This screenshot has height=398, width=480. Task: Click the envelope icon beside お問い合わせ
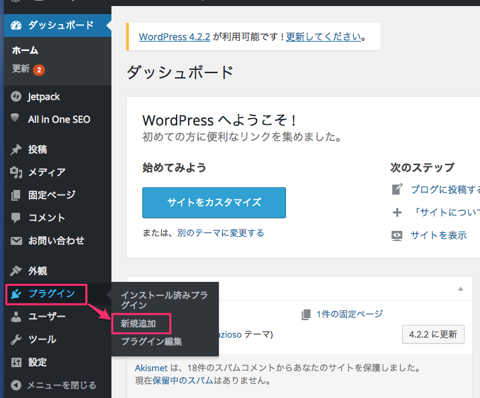point(16,241)
